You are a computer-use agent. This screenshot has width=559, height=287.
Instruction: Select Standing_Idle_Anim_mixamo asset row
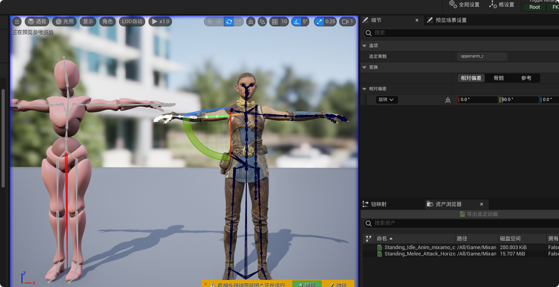click(461, 247)
